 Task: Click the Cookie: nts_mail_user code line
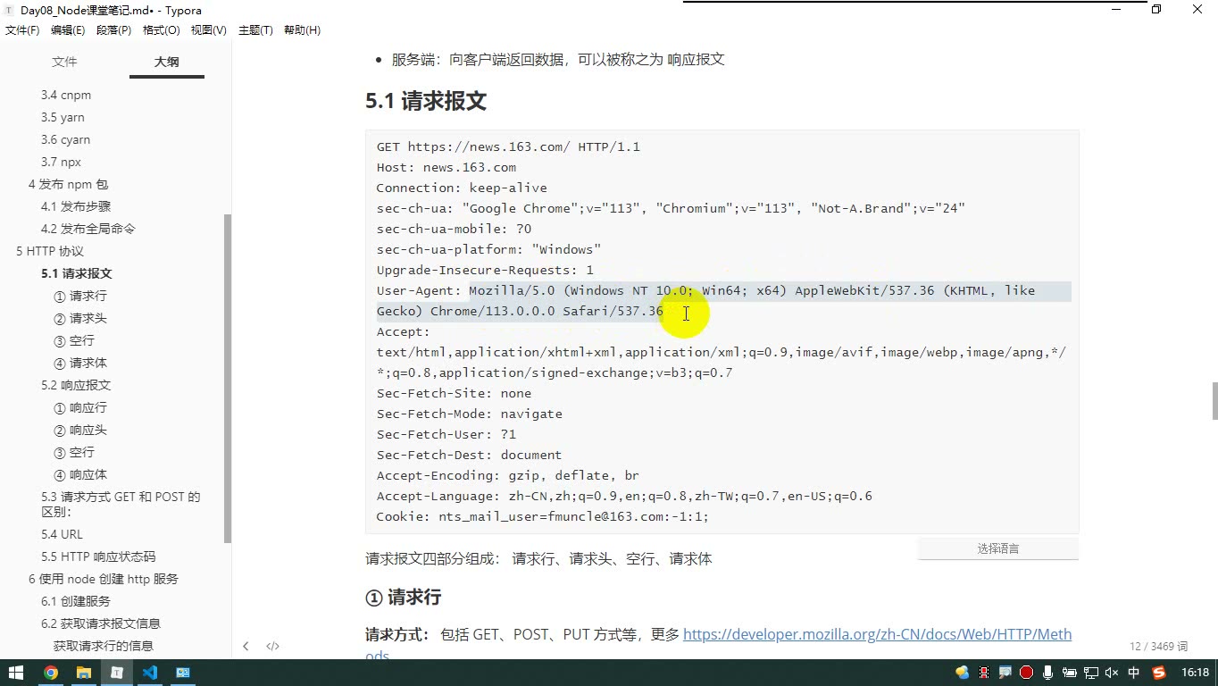(542, 516)
